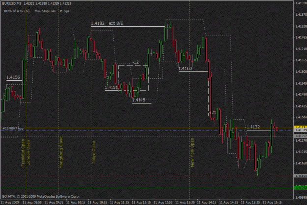Click the '11 Aug 11:35' time label
This screenshot has width=307, height=205.
point(119,202)
